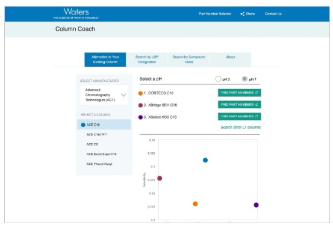Open the Part Number Selector link
Screen dimensions: 333x231
click(215, 14)
